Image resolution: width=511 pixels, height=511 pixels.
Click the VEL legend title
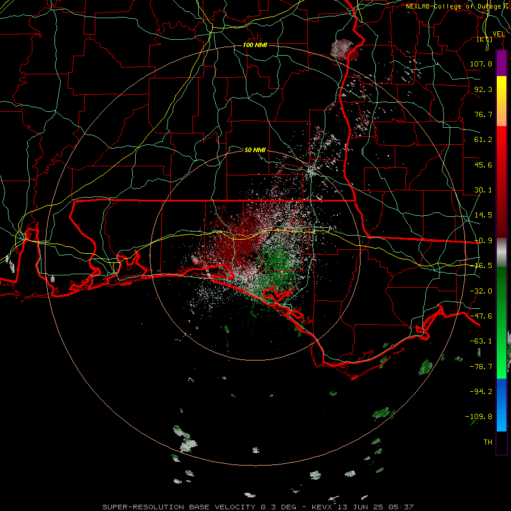click(499, 33)
